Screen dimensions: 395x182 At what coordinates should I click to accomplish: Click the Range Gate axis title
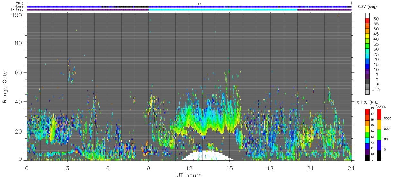(5, 87)
